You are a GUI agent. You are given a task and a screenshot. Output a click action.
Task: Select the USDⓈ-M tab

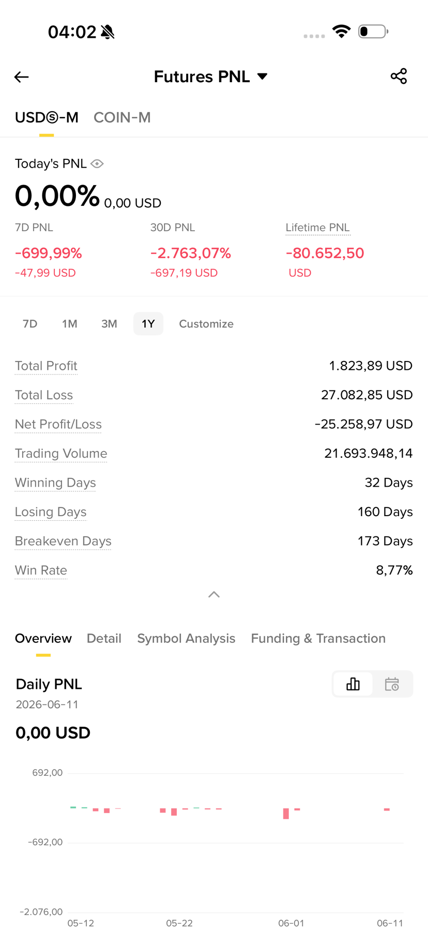47,117
